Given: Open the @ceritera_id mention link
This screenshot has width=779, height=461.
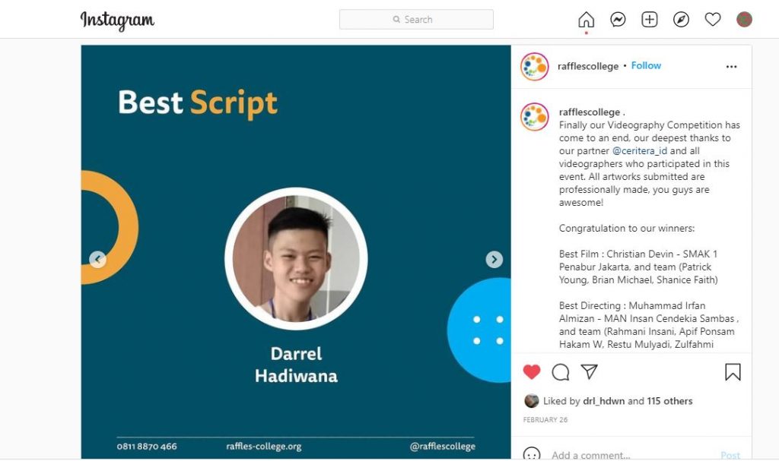Looking at the screenshot, I should click(x=639, y=151).
